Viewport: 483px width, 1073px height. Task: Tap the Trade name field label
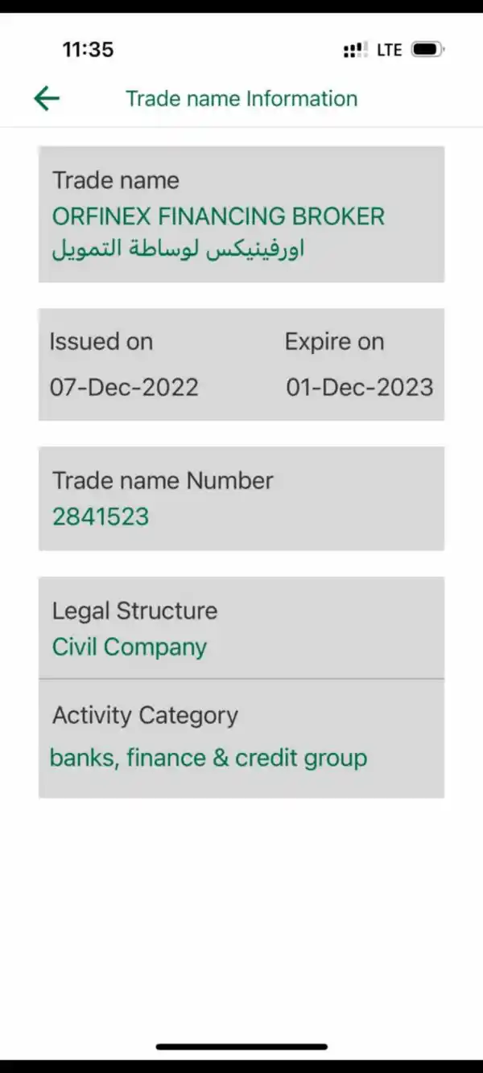(116, 180)
